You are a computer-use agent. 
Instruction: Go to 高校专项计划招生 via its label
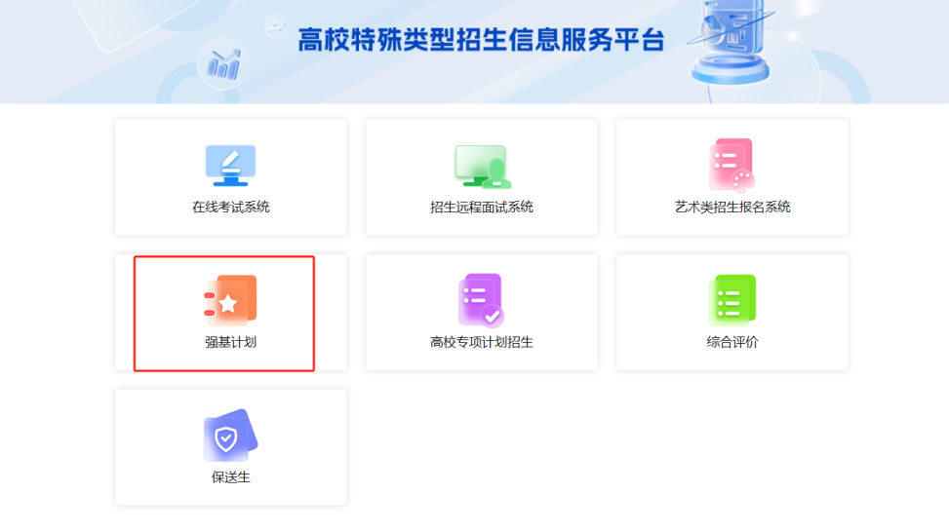pyautogui.click(x=482, y=343)
